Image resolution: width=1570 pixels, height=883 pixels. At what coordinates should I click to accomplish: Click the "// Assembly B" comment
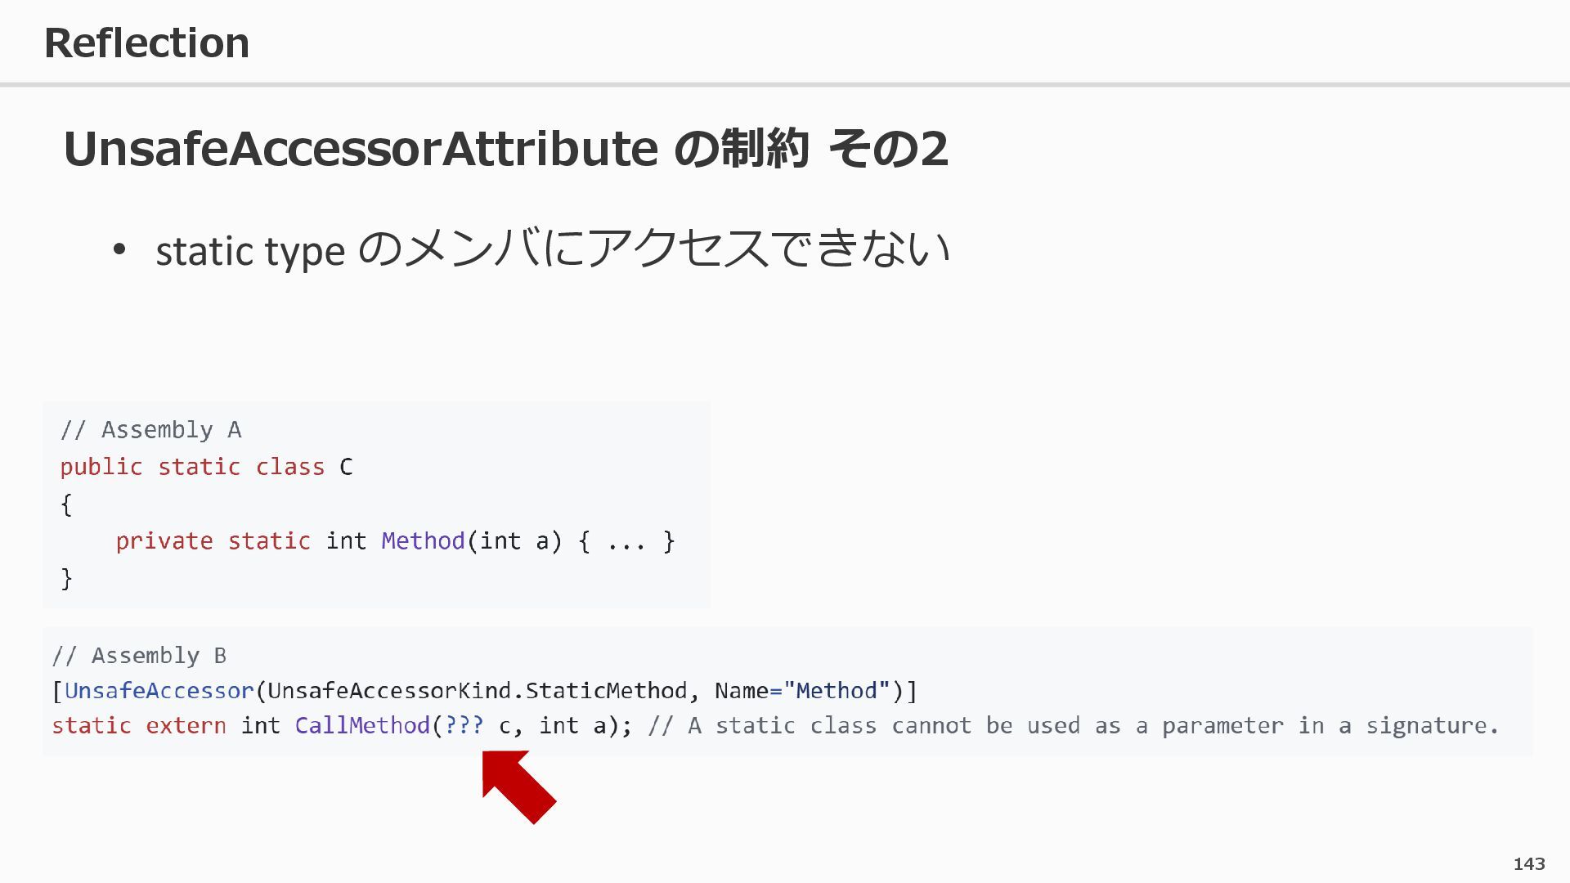139,656
